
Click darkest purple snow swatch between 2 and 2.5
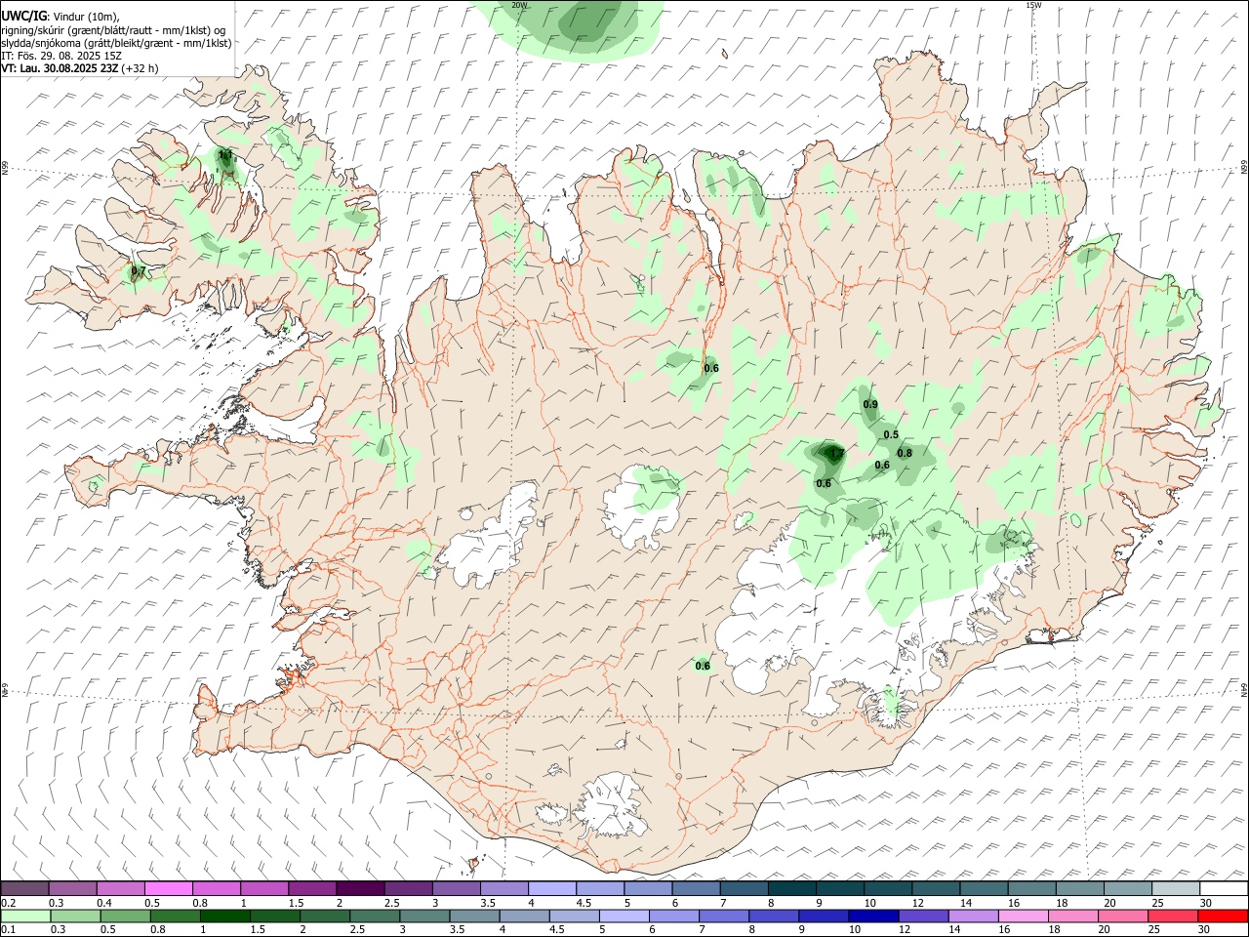point(360,889)
